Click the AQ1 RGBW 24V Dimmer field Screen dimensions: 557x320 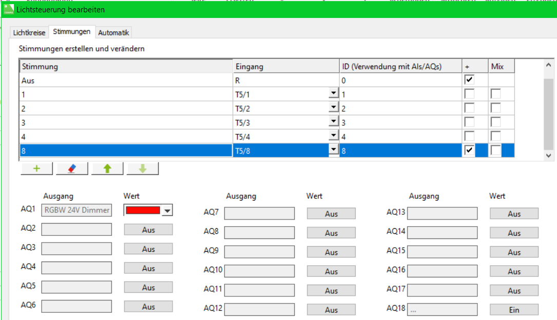click(x=76, y=210)
